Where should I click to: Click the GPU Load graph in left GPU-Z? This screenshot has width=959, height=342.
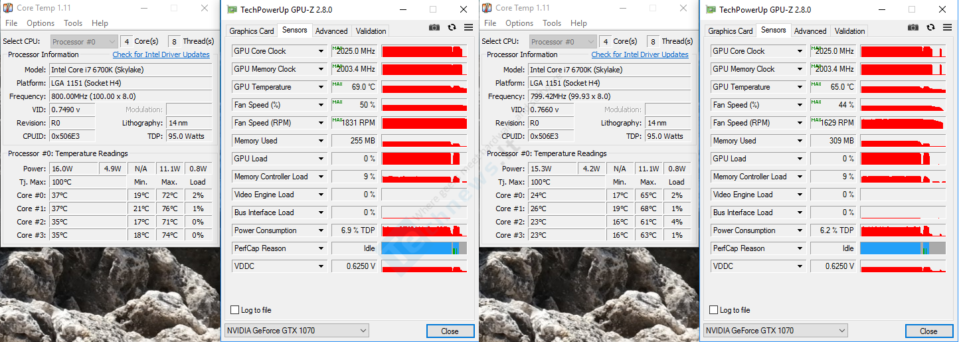pyautogui.click(x=424, y=159)
